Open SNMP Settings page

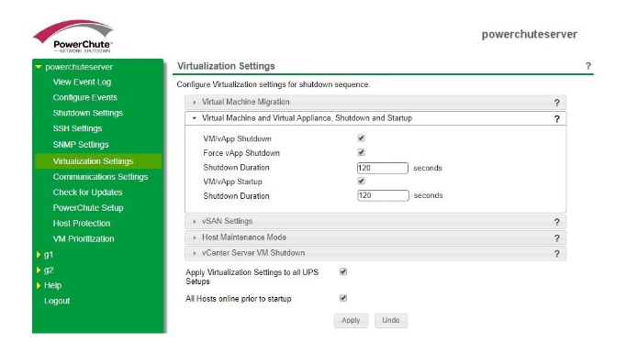point(81,145)
